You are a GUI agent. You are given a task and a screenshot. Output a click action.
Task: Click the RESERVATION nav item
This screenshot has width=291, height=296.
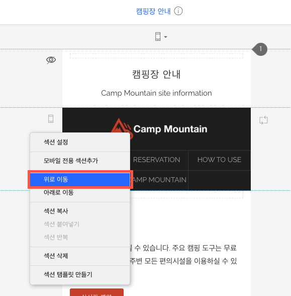(x=156, y=160)
